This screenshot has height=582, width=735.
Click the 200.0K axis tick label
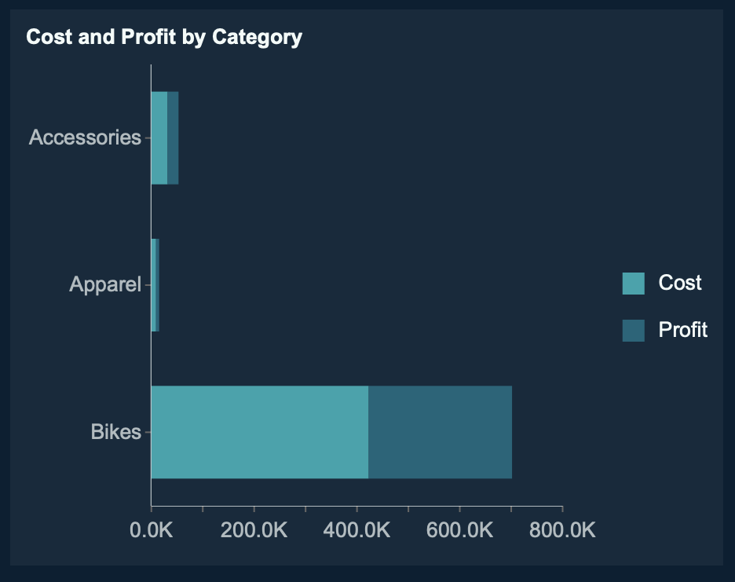(254, 530)
